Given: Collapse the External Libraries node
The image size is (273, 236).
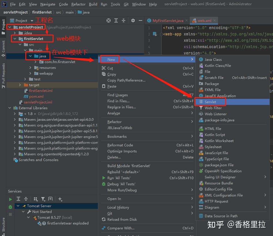Looking at the screenshot, I should pos(10,108).
